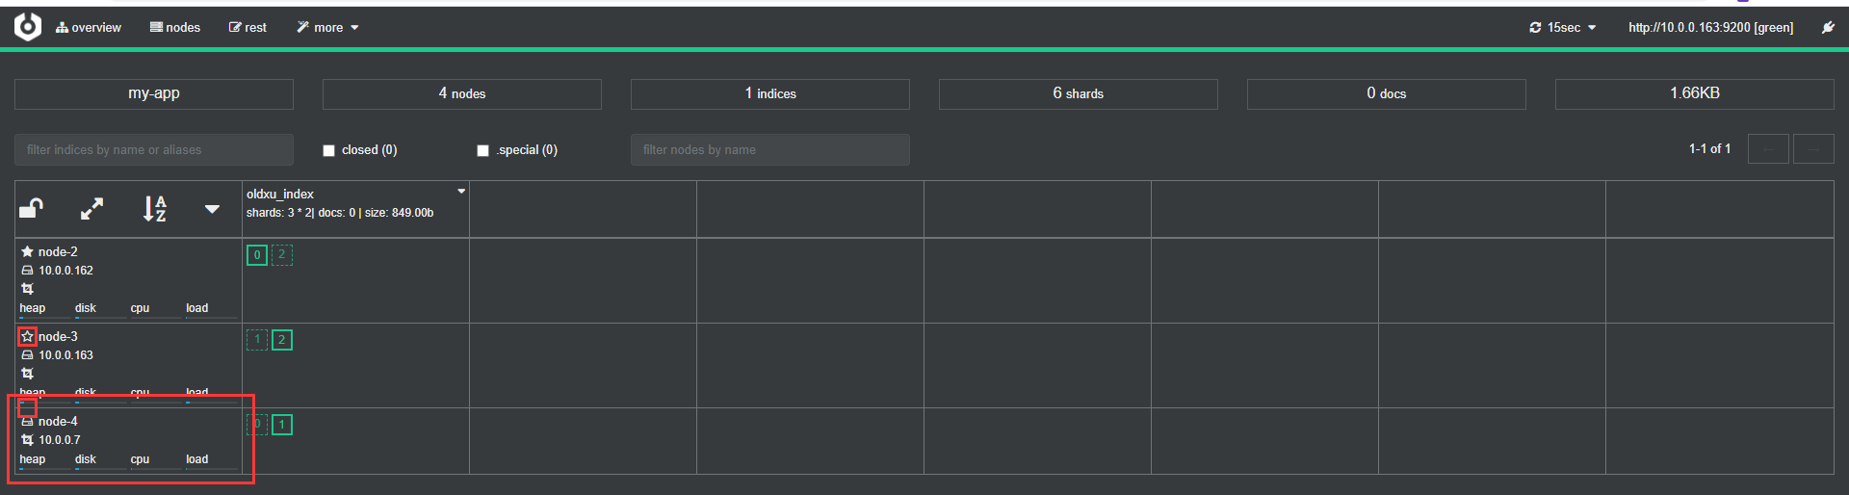
Task: Focus the filter nodes by name field
Action: pos(770,149)
